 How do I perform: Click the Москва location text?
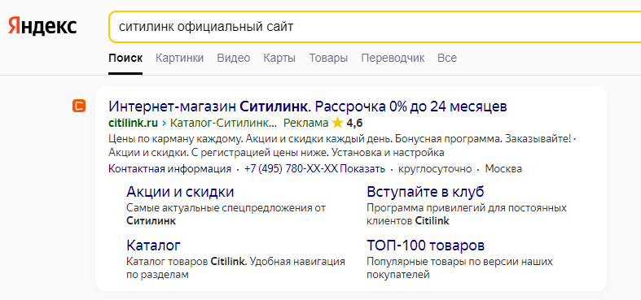(503, 168)
